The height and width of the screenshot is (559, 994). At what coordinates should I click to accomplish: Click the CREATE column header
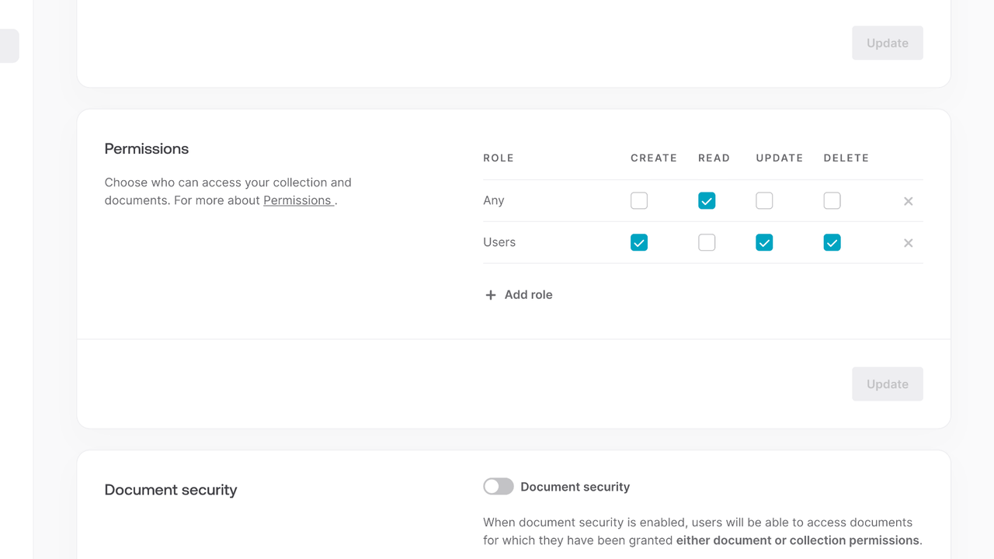pos(654,158)
